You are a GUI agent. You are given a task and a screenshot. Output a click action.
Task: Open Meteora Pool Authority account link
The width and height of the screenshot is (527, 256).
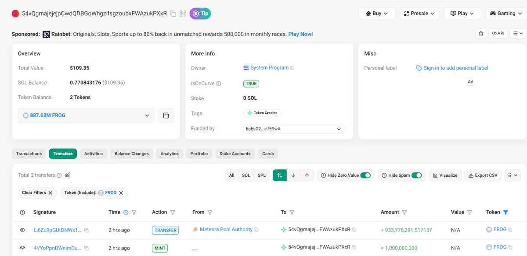click(x=226, y=229)
